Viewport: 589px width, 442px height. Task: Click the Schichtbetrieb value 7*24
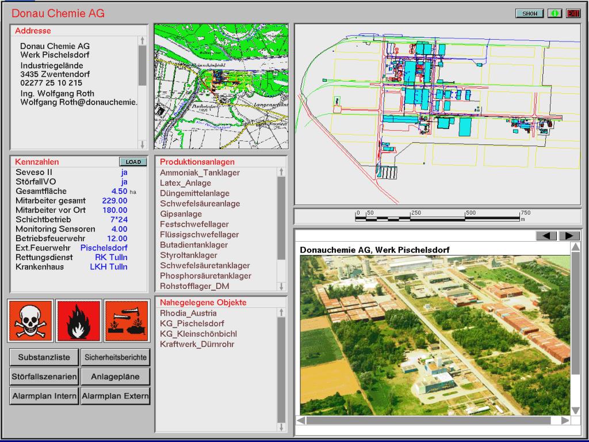point(118,219)
